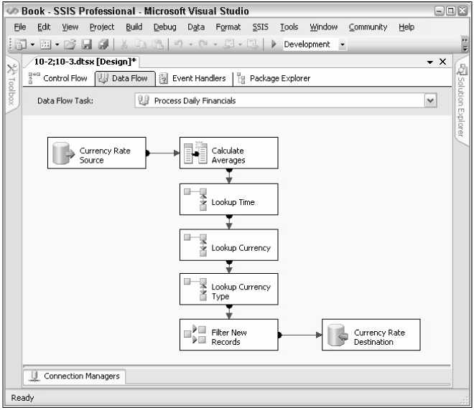Viewport: 474px width, 410px height.
Task: Open the active files list dropdown arrow
Action: point(430,62)
